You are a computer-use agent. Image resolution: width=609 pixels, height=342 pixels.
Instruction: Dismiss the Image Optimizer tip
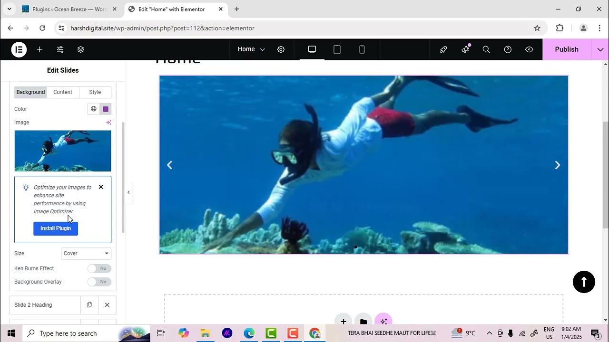101,187
